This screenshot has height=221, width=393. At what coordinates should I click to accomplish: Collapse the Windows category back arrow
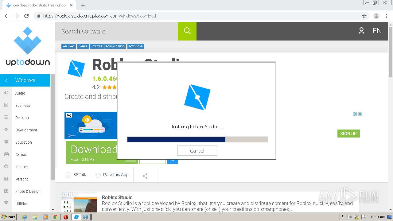[6, 80]
